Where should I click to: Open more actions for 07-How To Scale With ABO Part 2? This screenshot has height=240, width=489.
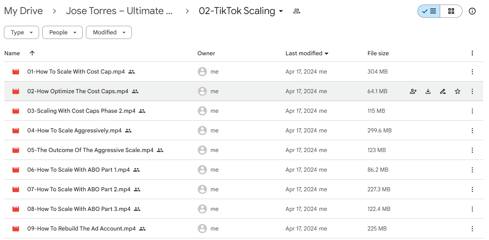[472, 189]
